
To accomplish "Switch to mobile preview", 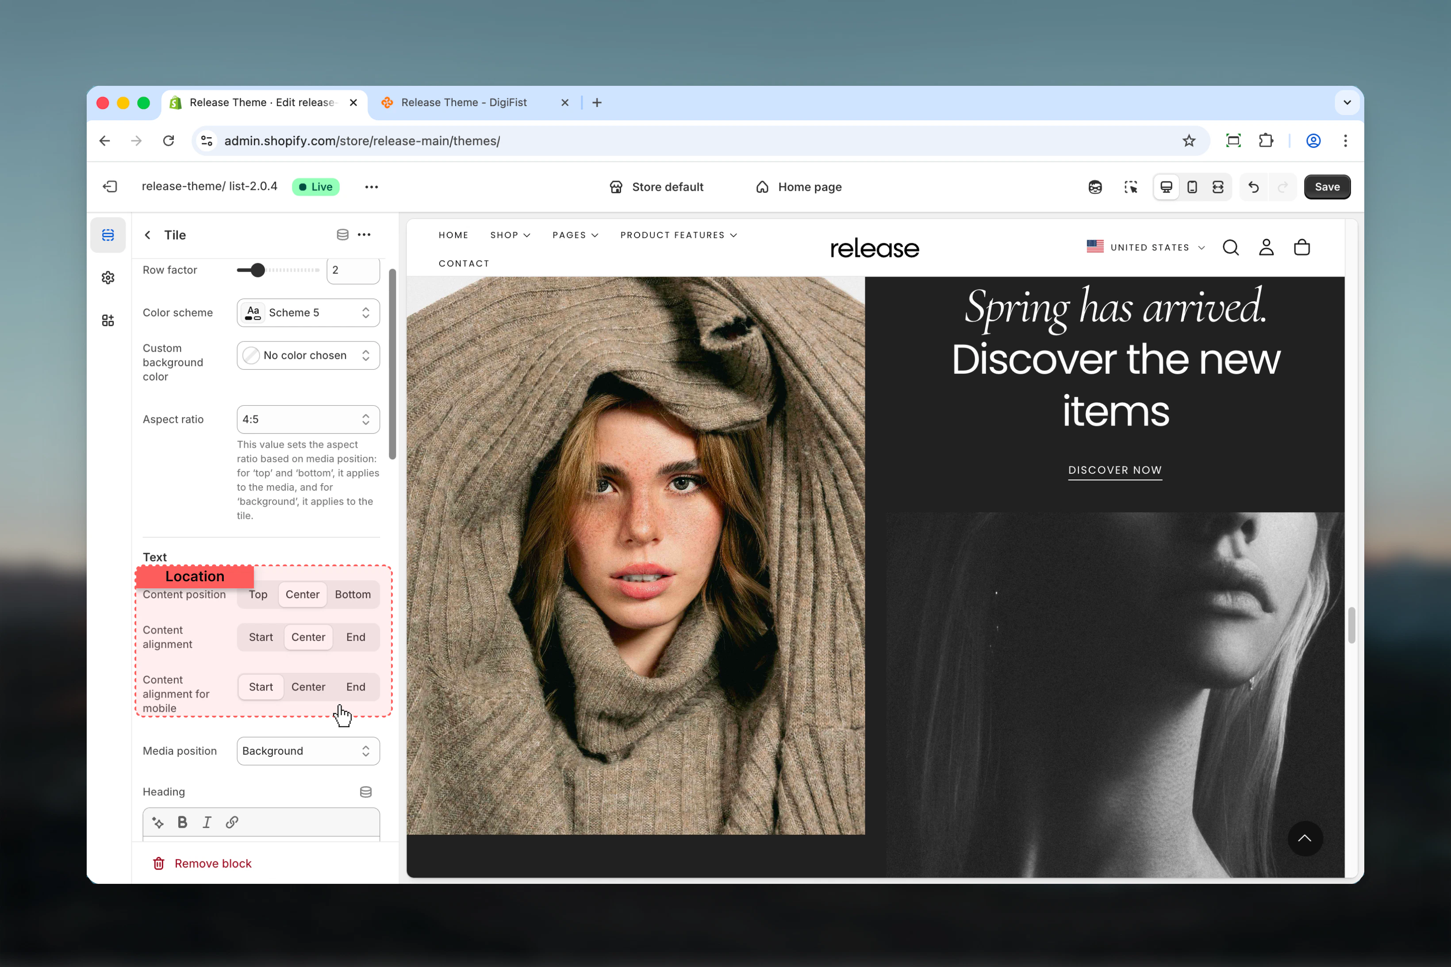I will (x=1192, y=187).
